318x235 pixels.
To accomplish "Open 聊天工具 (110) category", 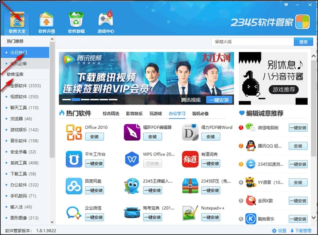I will point(25,107).
